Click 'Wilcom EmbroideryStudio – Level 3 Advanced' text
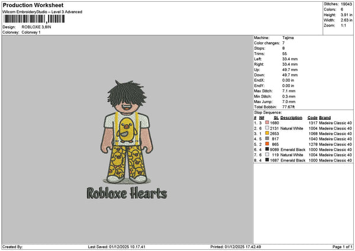This screenshot has height=251, width=355. point(43,12)
